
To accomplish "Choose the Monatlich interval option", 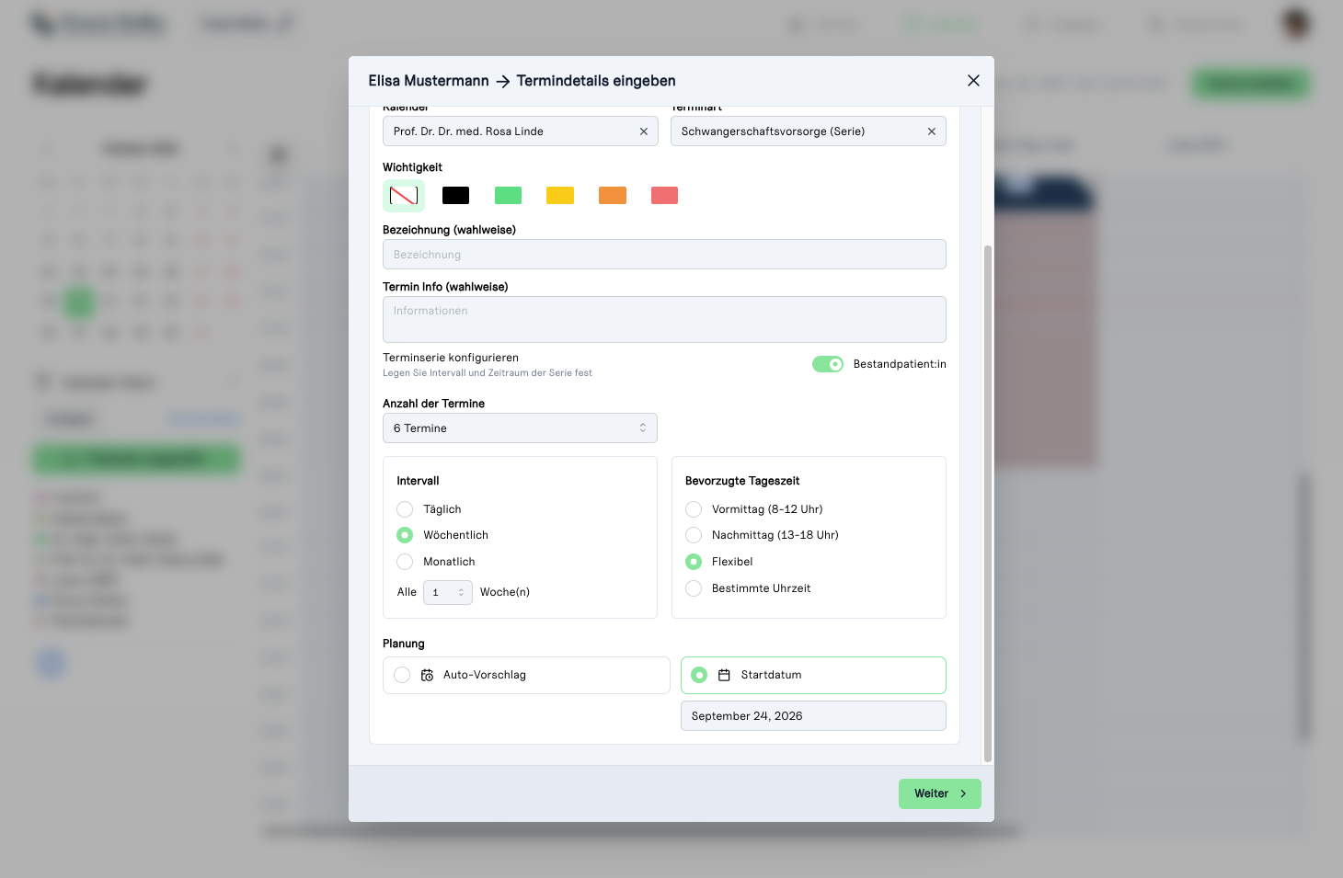I will click(x=405, y=562).
